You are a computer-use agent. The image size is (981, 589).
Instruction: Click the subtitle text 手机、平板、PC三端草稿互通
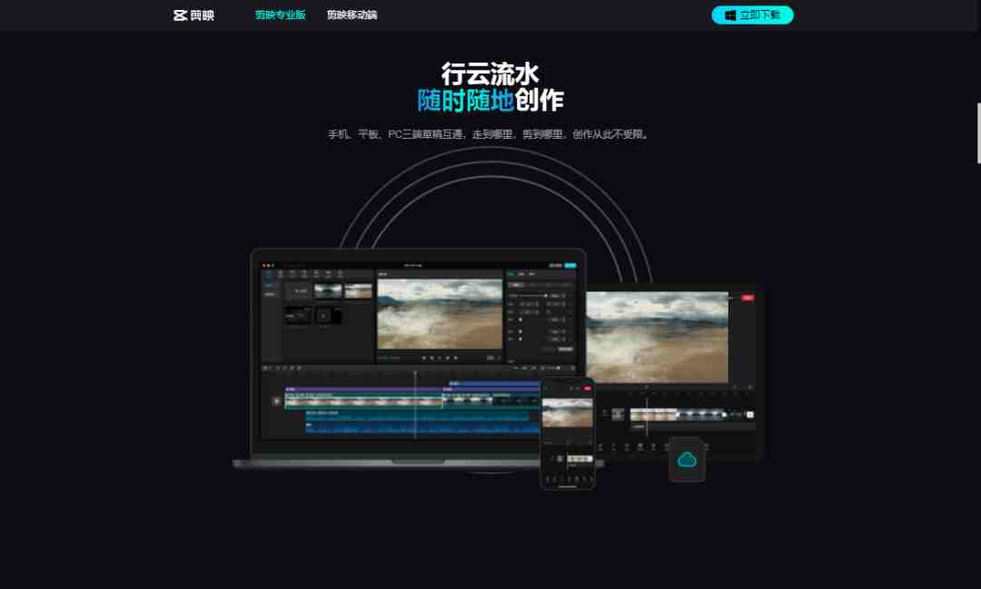click(x=395, y=134)
